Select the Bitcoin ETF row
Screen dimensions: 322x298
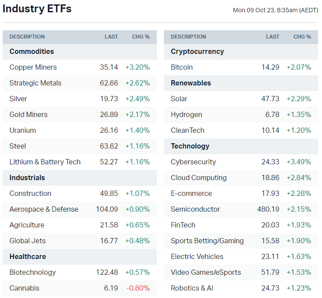click(182, 67)
